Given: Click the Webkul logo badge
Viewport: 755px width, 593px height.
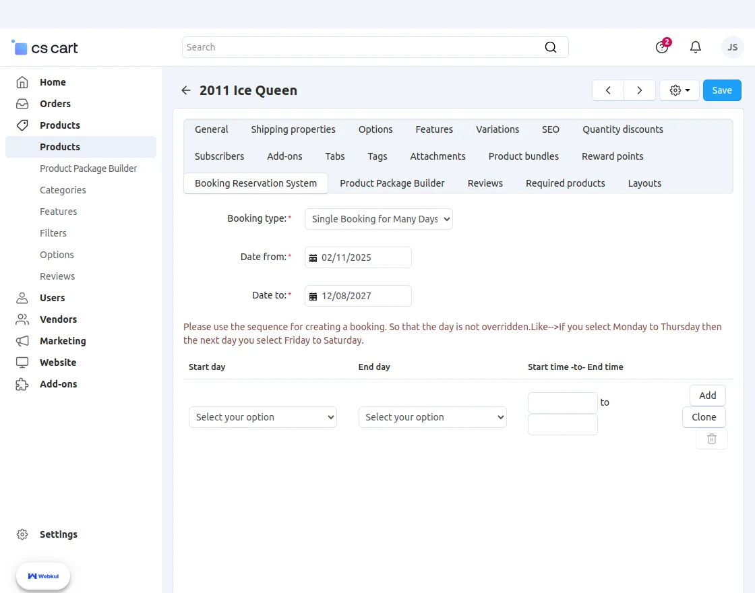Looking at the screenshot, I should click(x=43, y=576).
